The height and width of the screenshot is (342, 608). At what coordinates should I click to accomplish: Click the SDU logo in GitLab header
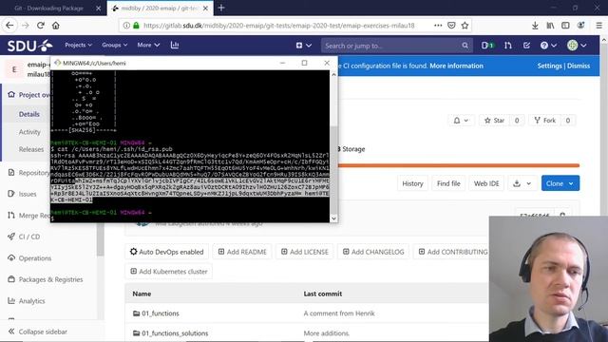tap(29, 46)
